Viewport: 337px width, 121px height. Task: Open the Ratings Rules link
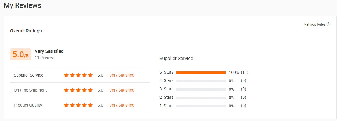click(315, 24)
